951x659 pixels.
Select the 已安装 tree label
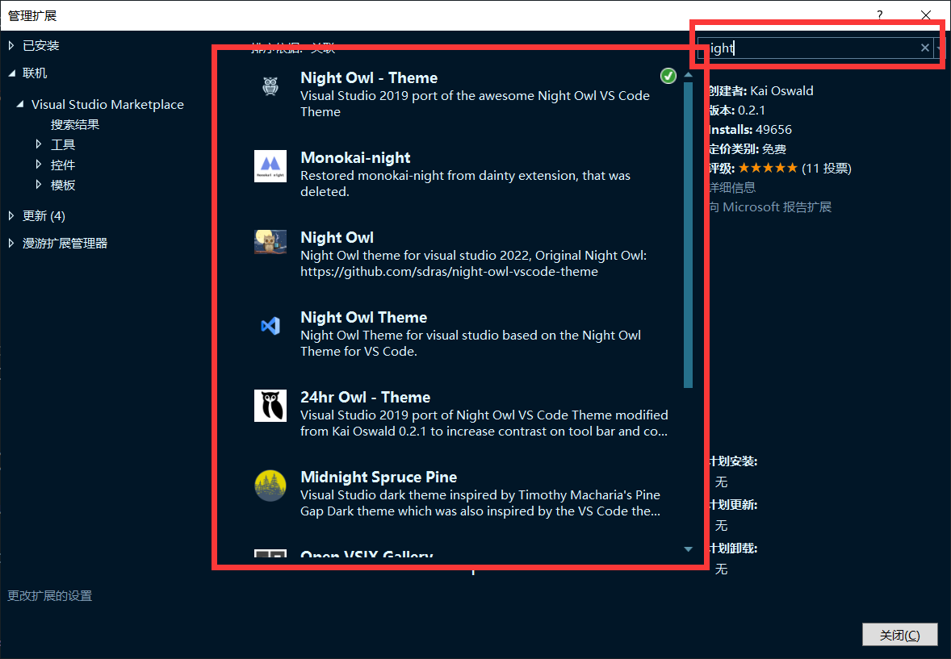click(x=41, y=45)
